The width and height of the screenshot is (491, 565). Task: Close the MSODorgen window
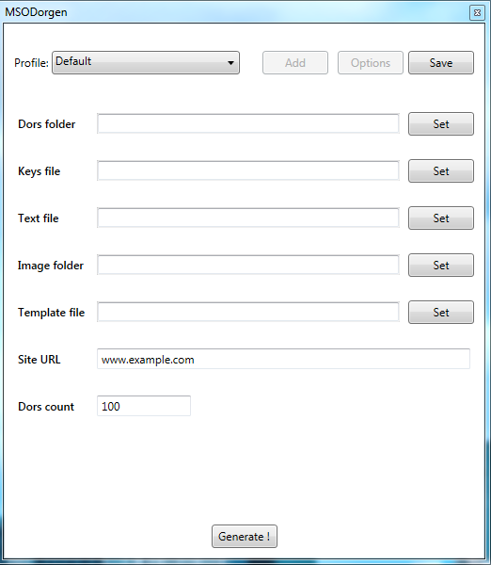[477, 13]
